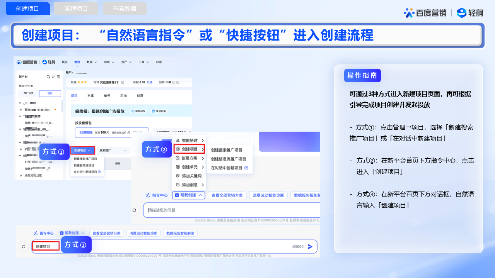495x278 pixels.
Task: Click the chat icon beside 在对话中新建项目
Action: tap(99, 171)
